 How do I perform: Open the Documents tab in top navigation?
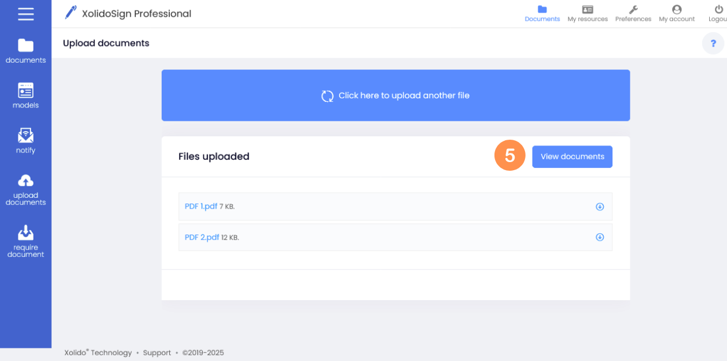point(542,14)
